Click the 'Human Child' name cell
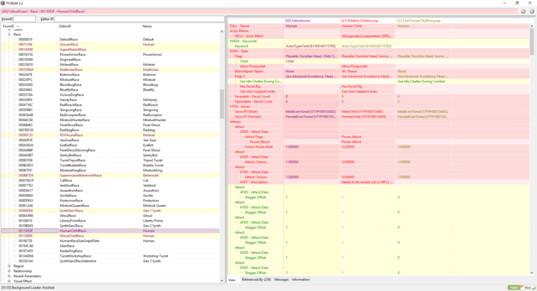 click(367, 26)
